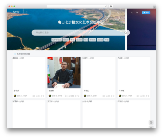Focus the 开启精彩搜索 search field
The height and width of the screenshot is (138, 163).
(81, 33)
